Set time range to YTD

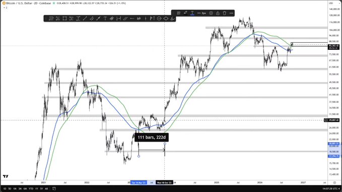31,188
